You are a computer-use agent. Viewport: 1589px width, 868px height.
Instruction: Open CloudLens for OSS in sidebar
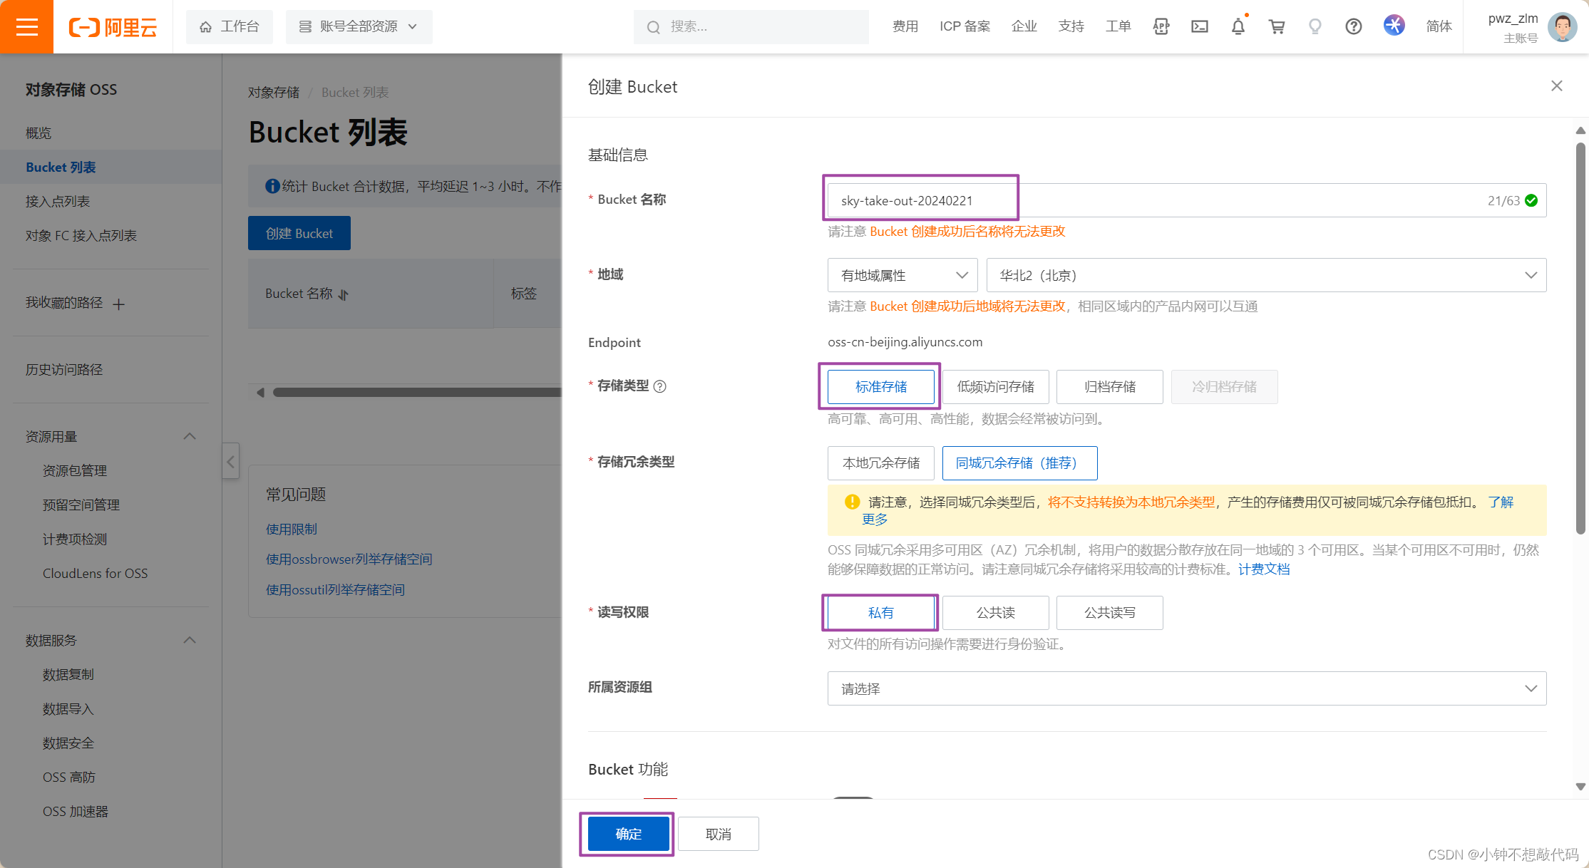tap(96, 574)
